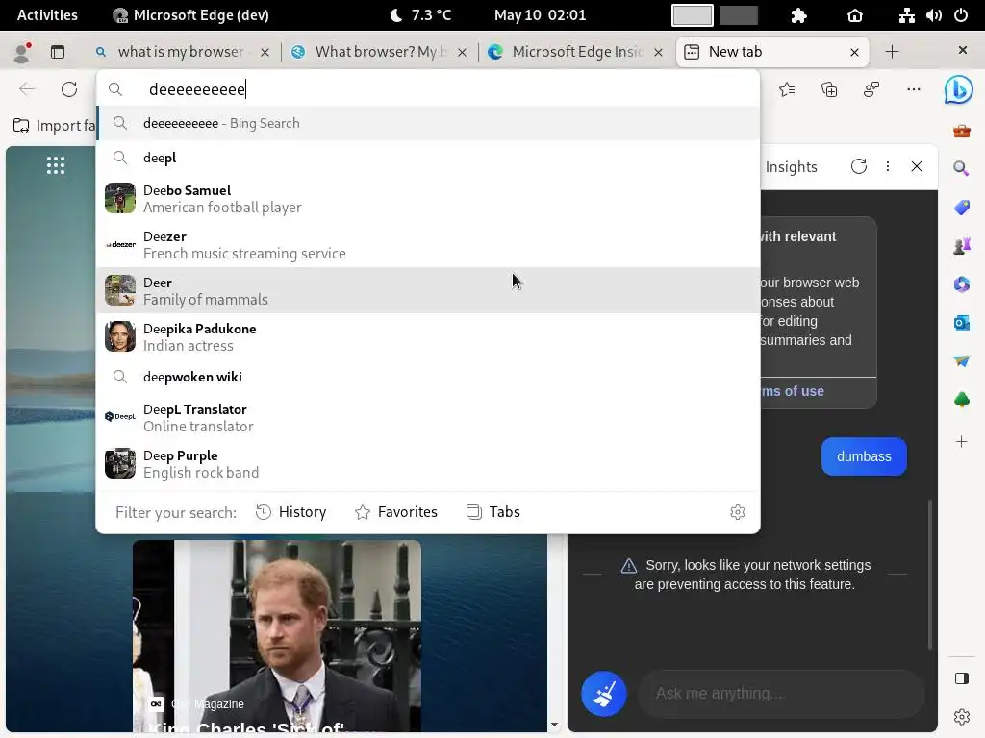Open the Shopping tag sidebar icon
This screenshot has width=985, height=738.
(961, 208)
